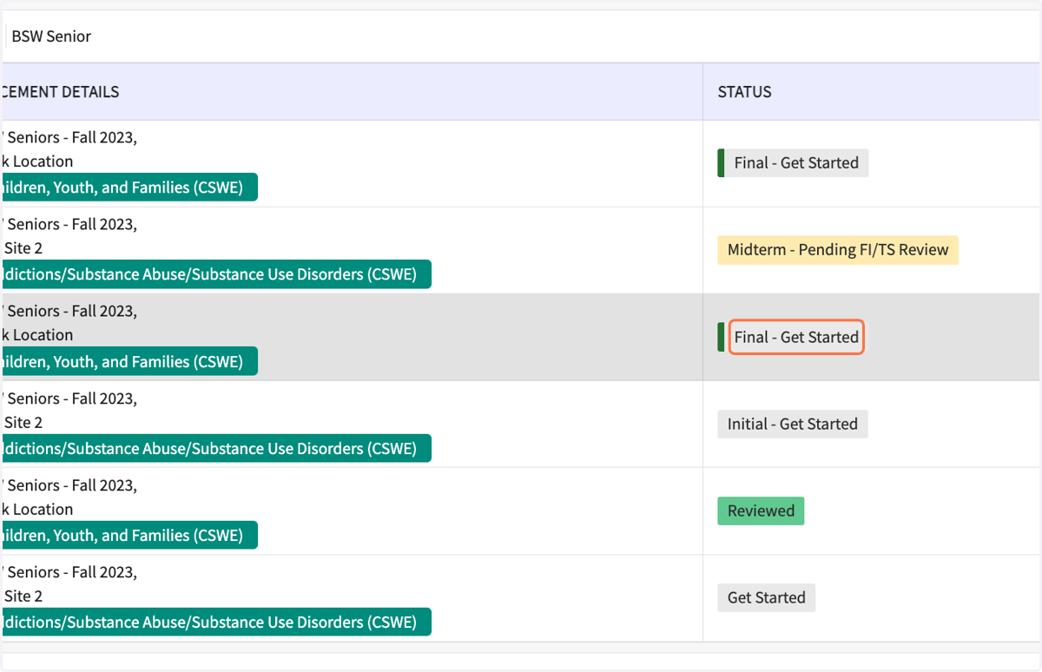Click the Addictions/Substance Abuse tag in the Midterm row
This screenshot has height=672, width=1042.
pyautogui.click(x=215, y=274)
